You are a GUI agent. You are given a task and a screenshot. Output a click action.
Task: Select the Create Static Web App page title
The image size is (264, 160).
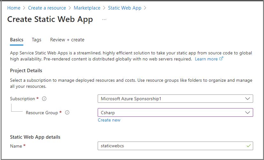[x=50, y=19]
